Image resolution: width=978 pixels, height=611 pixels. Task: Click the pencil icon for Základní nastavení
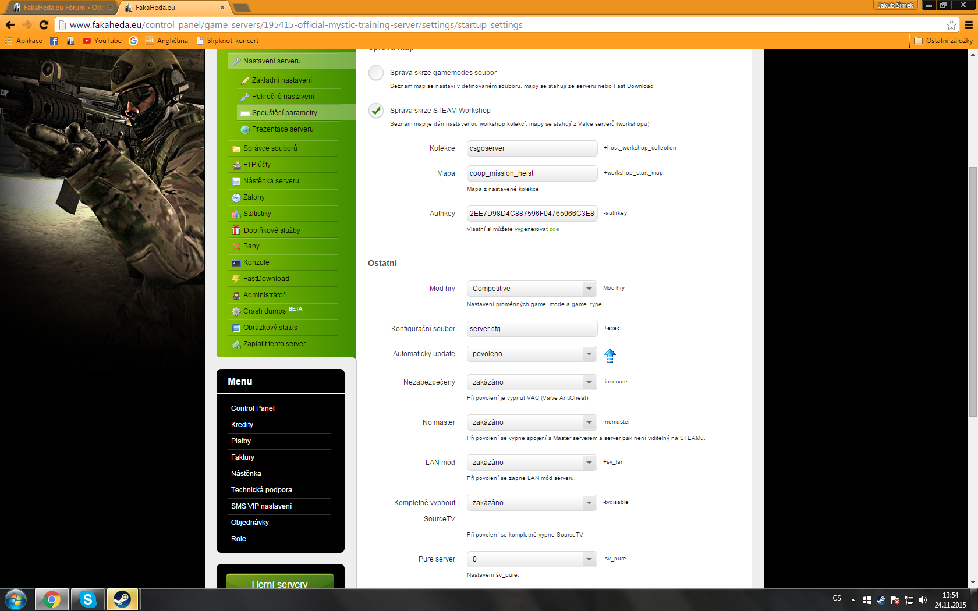[x=245, y=80]
